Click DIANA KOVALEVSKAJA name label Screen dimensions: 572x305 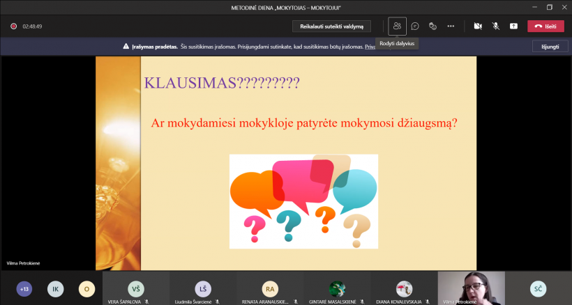click(x=399, y=302)
